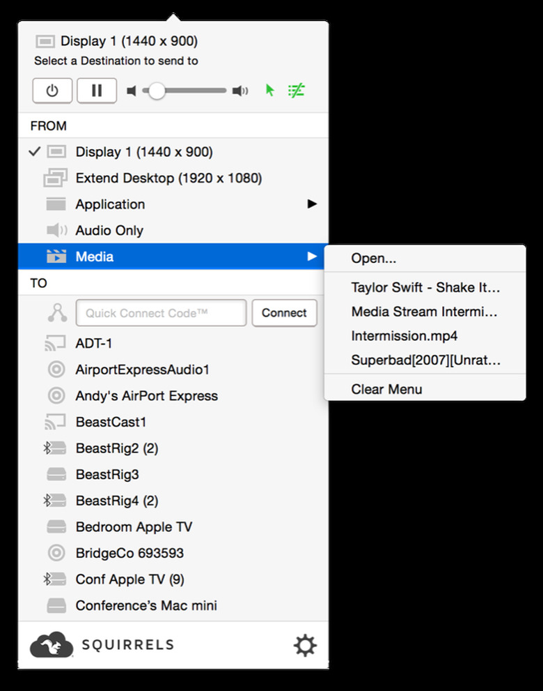
Task: Click Clear Menu in the submenu
Action: [x=386, y=389]
